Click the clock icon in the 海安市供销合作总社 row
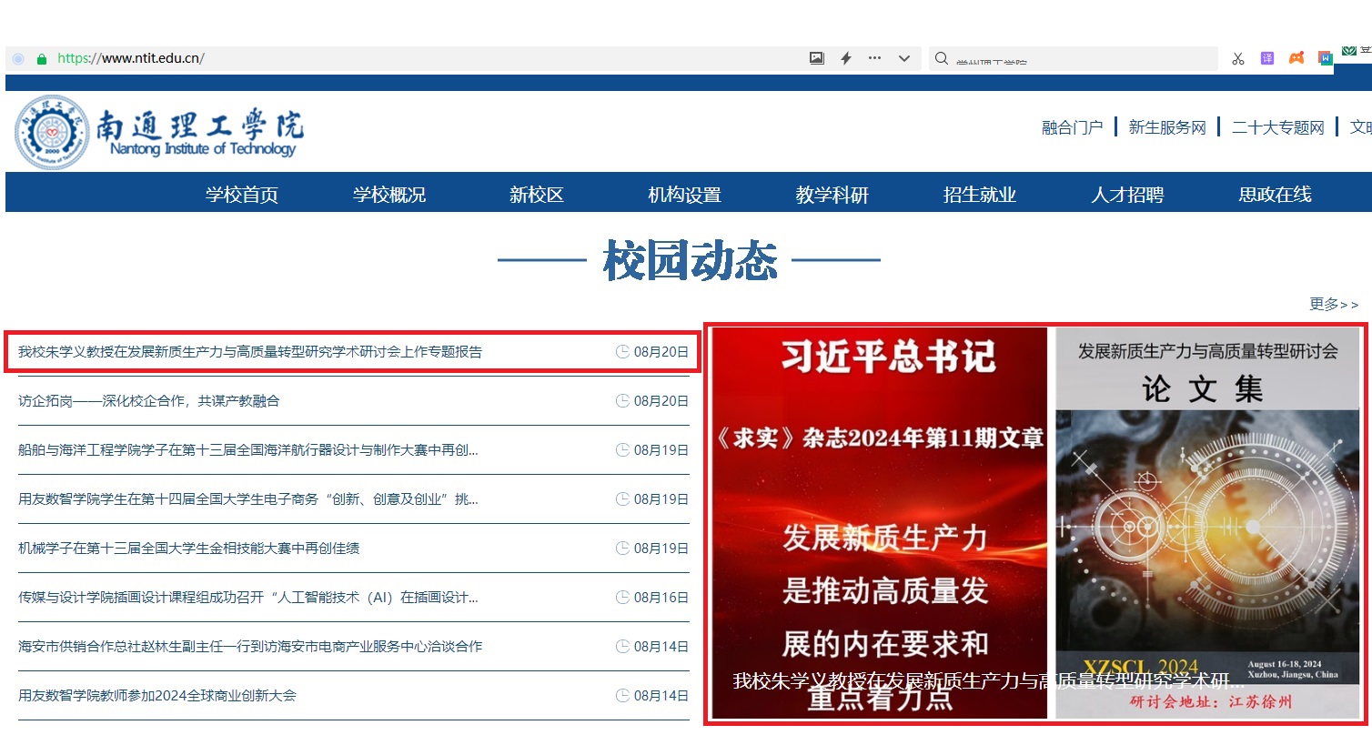1372x735 pixels. pos(622,647)
